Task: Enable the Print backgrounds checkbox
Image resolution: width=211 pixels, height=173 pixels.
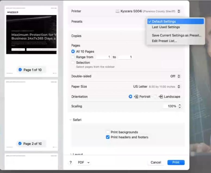Action: [x=108, y=132]
